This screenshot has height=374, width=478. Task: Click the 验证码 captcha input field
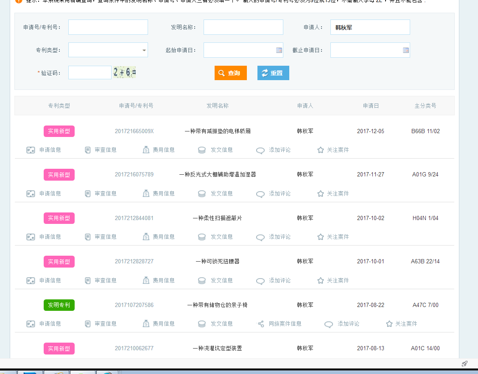coord(89,73)
